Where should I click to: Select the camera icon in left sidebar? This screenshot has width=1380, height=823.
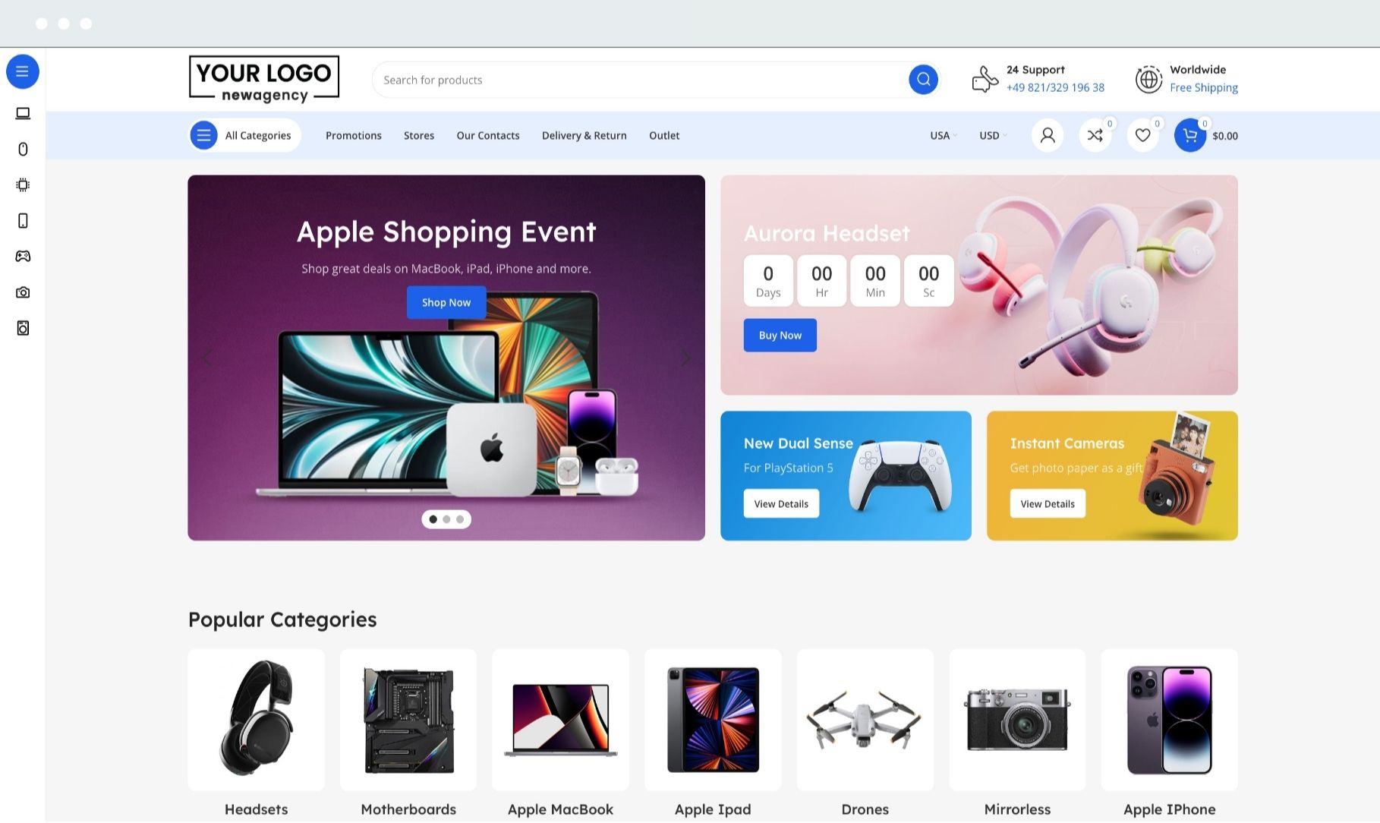click(x=23, y=292)
